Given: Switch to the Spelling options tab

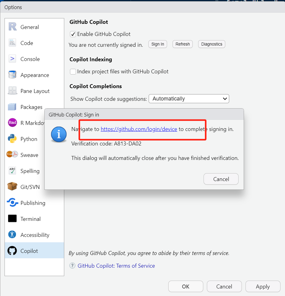Looking at the screenshot, I should (x=30, y=171).
